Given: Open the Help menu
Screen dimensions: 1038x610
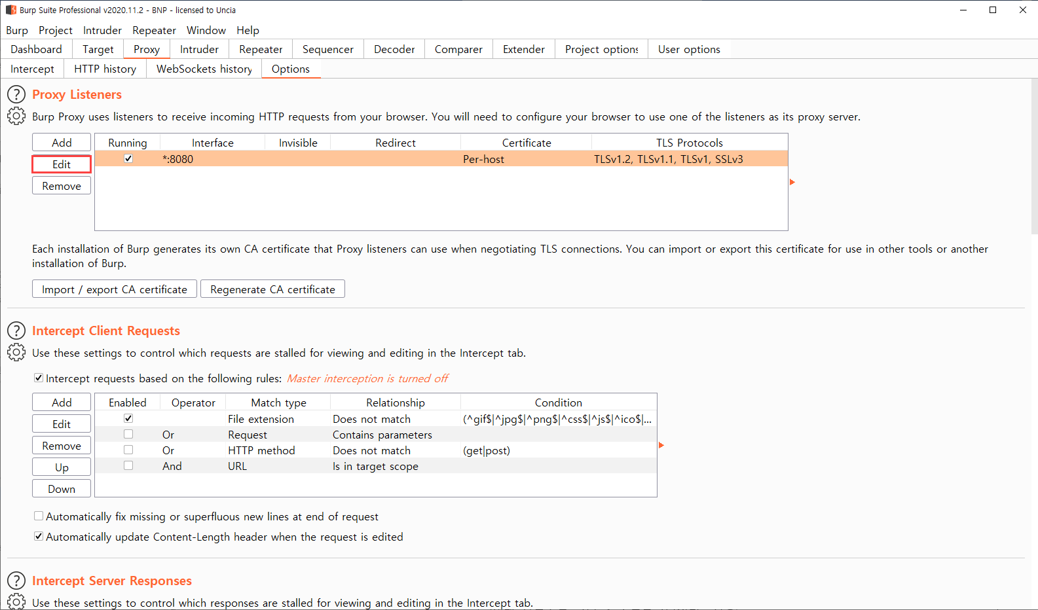Looking at the screenshot, I should click(x=248, y=30).
